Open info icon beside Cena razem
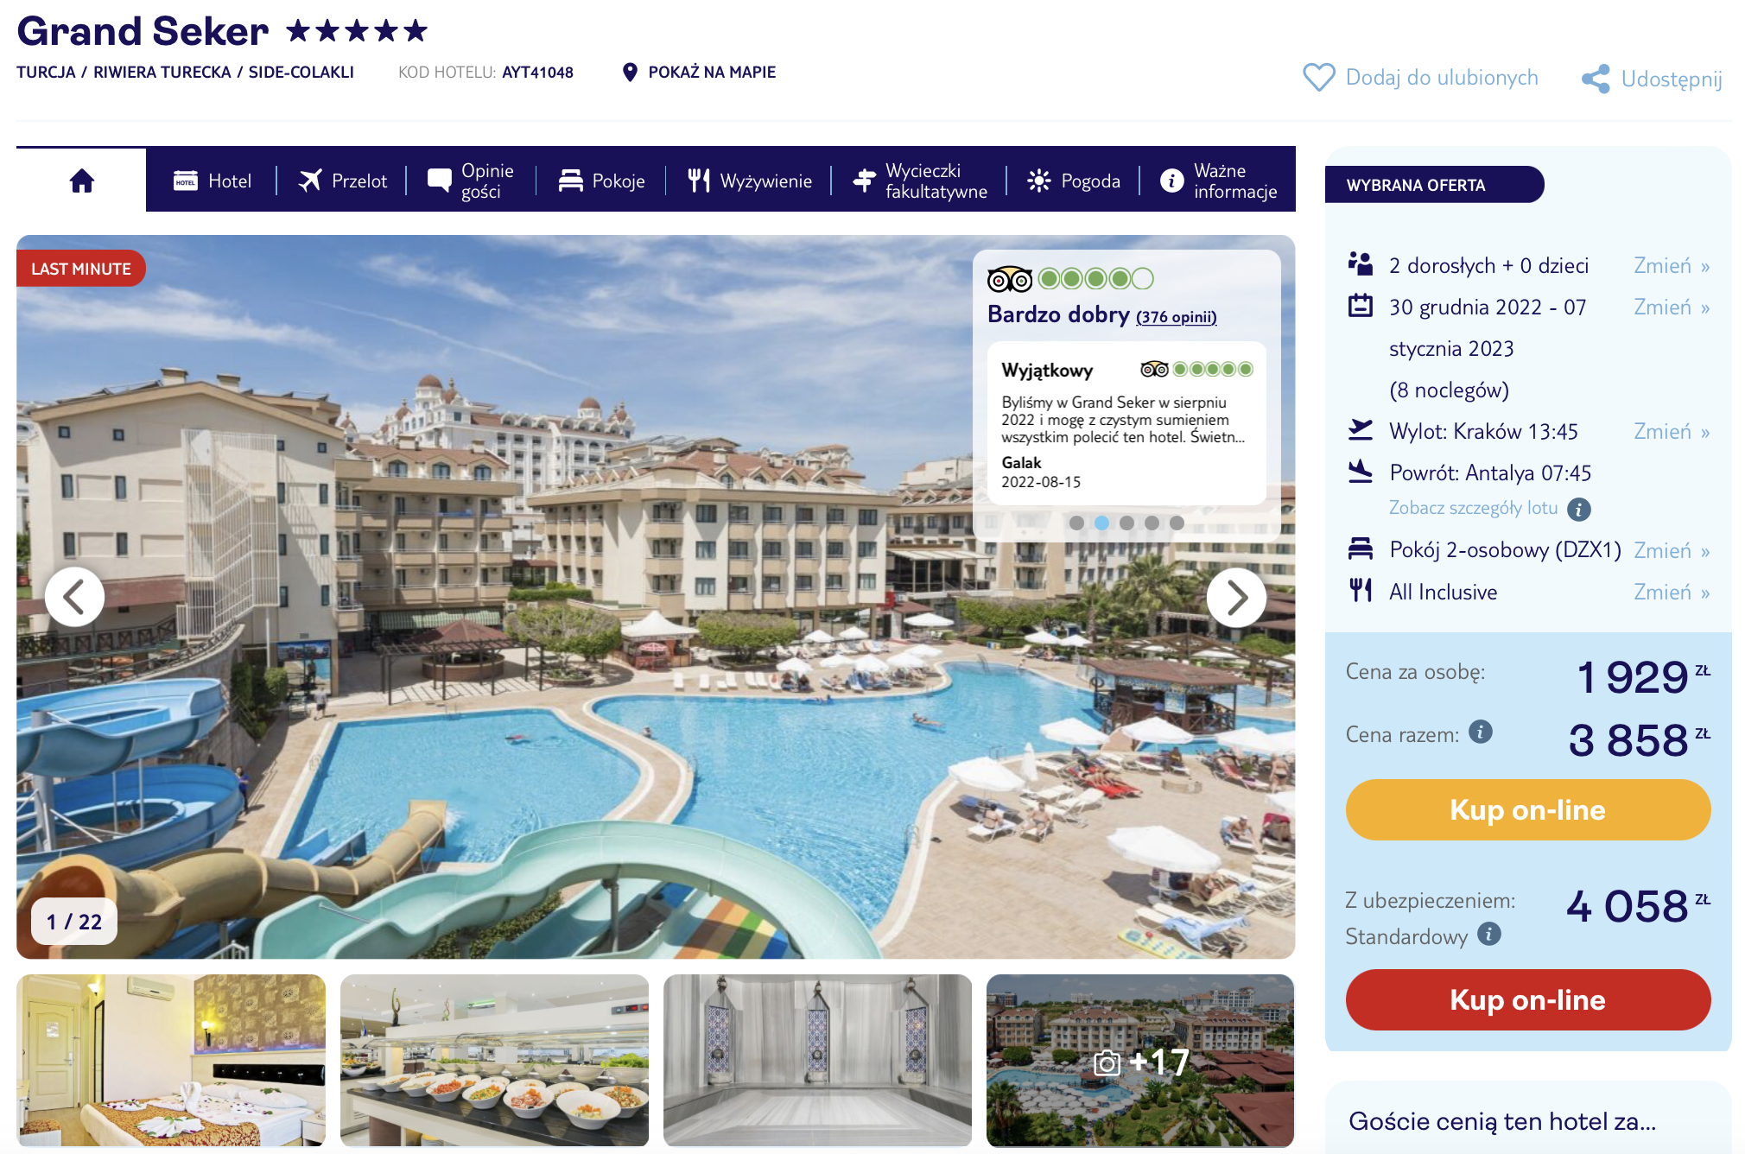The image size is (1745, 1154). coord(1481,732)
